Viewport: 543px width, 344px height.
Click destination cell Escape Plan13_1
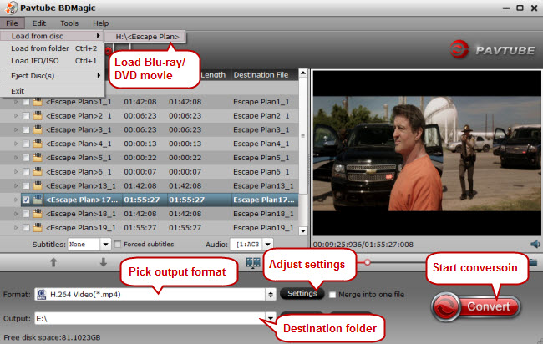263,186
